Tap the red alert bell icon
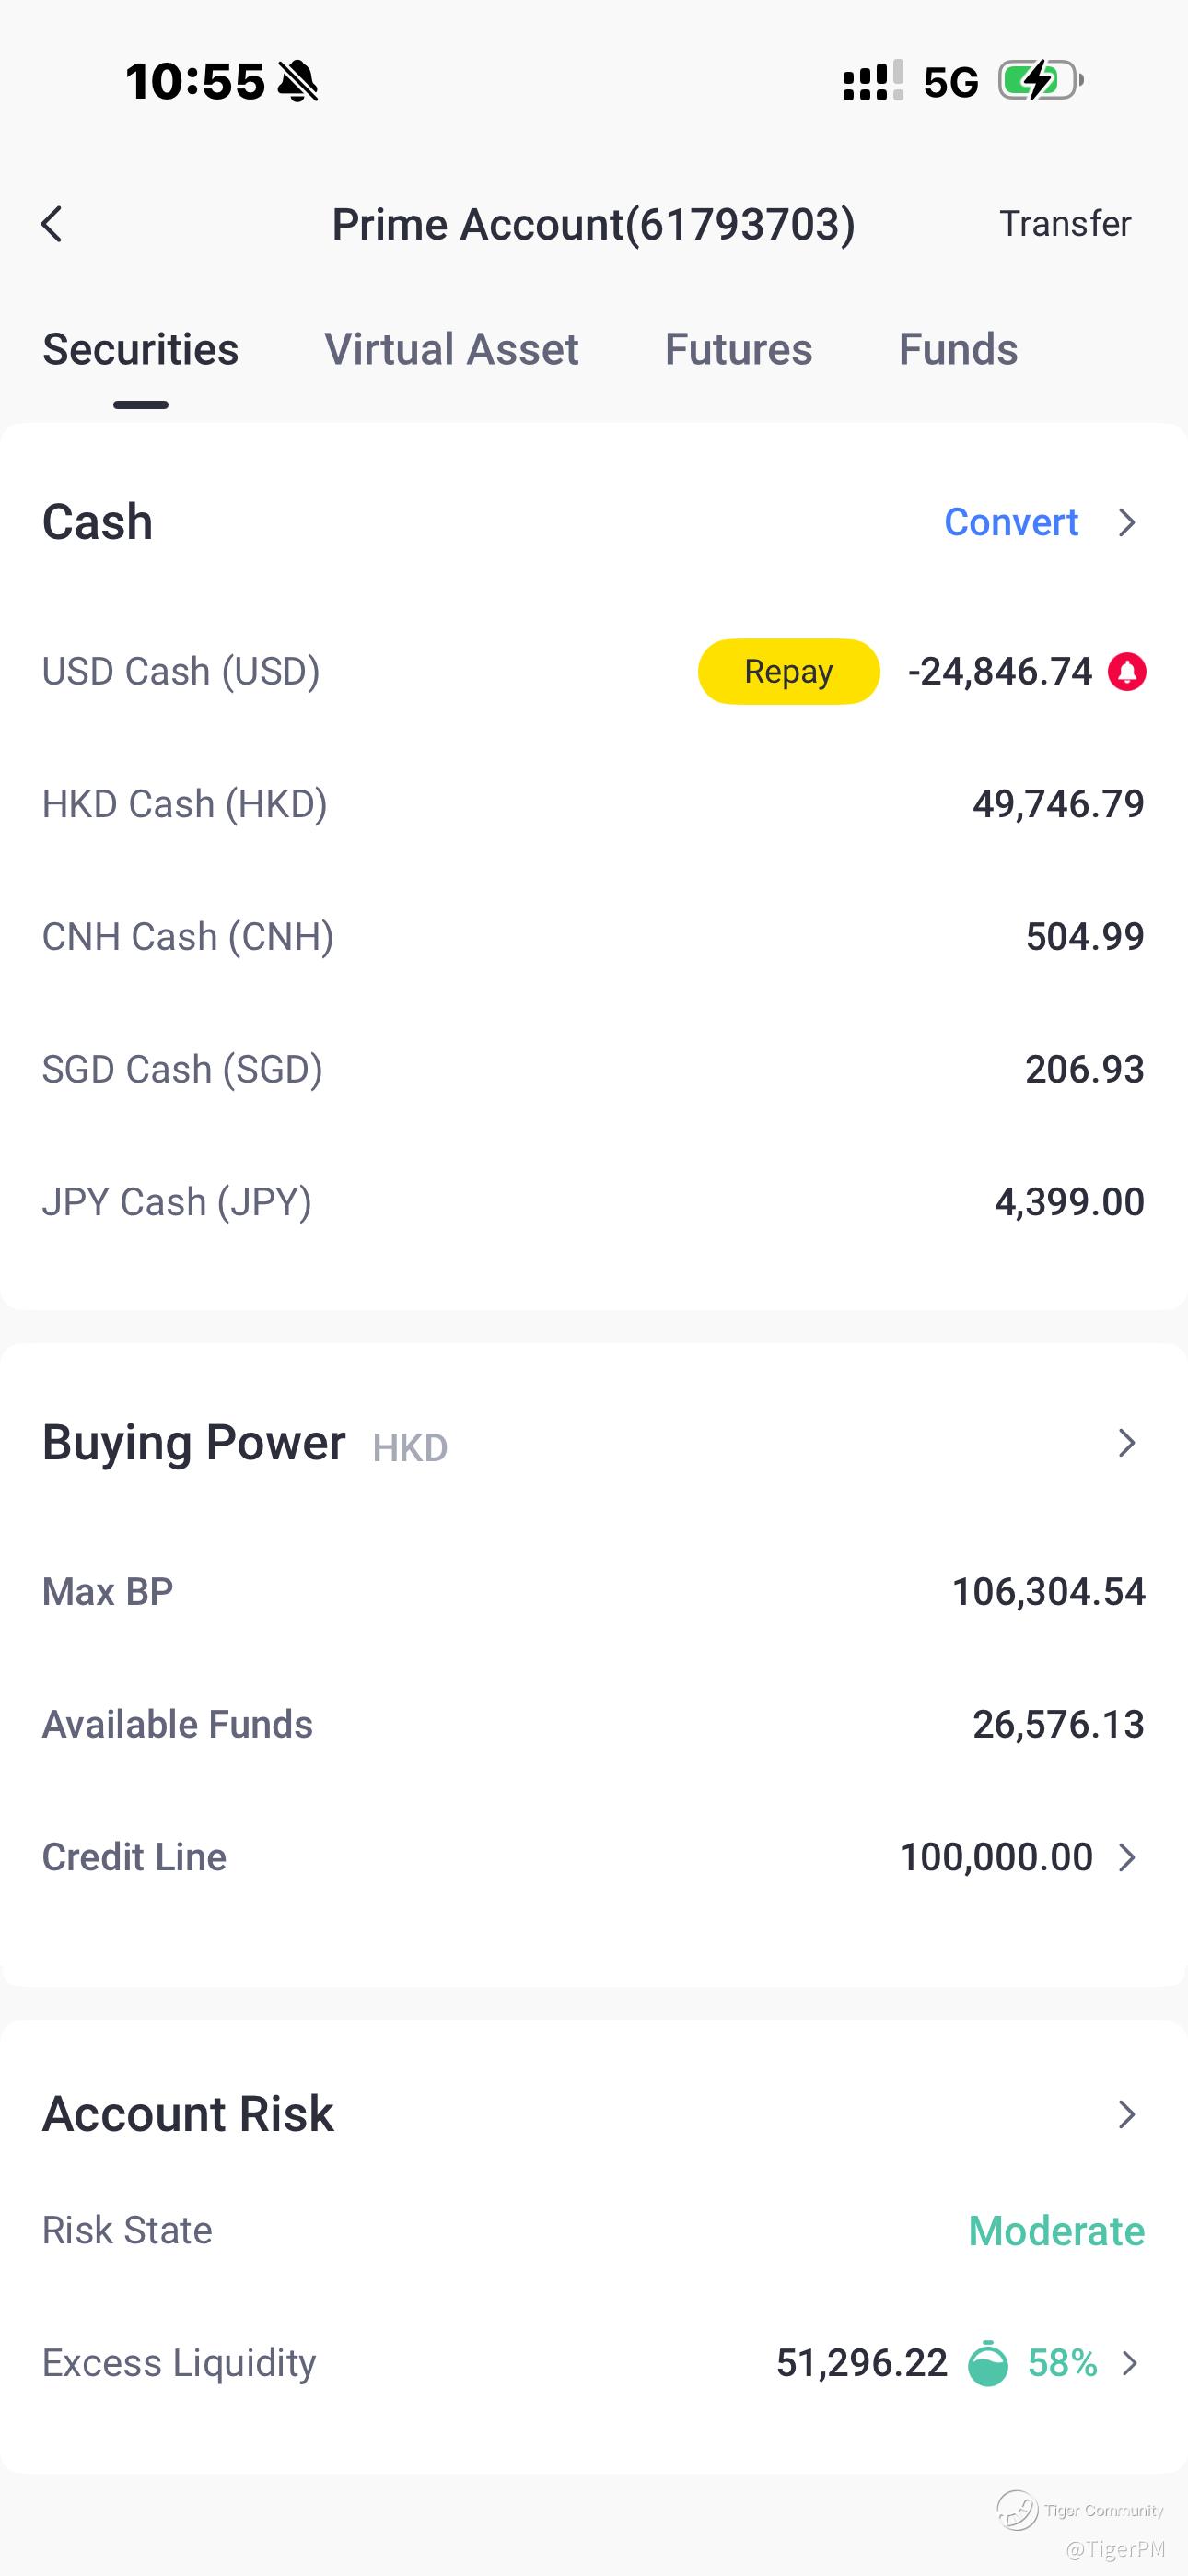Image resolution: width=1188 pixels, height=2576 pixels. click(x=1126, y=671)
